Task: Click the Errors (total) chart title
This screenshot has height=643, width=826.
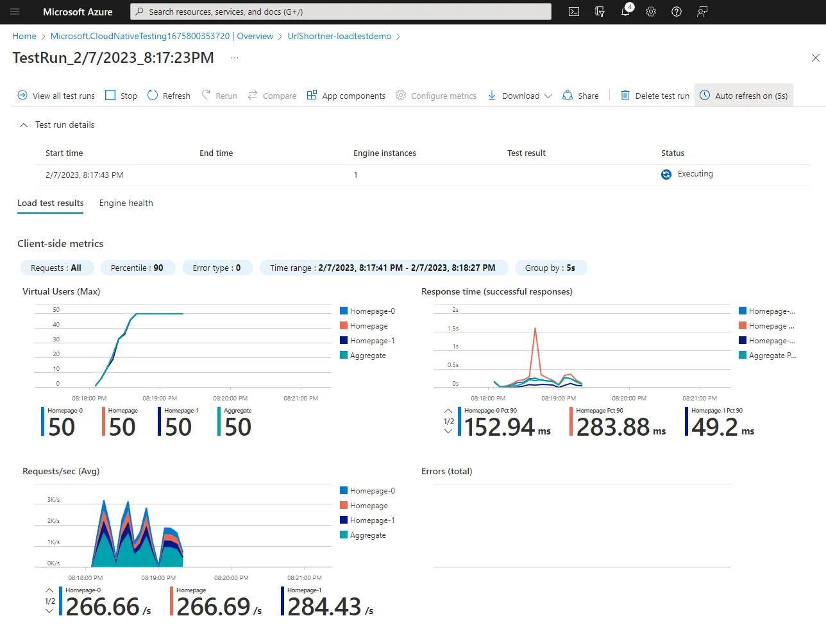Action: (447, 471)
